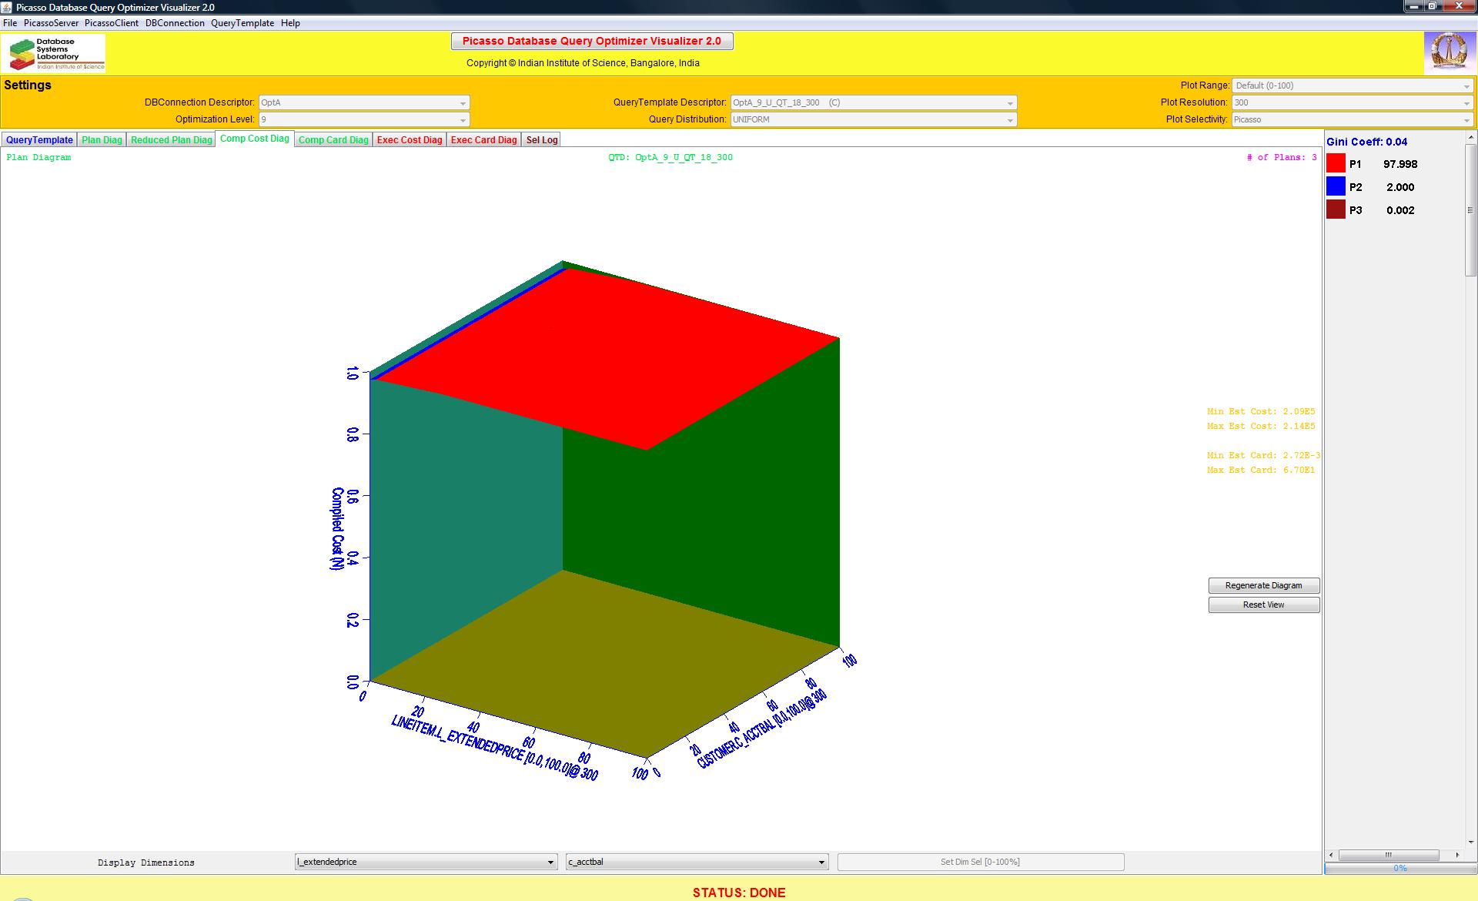Open the Exec Cost Diag tab

tap(409, 140)
